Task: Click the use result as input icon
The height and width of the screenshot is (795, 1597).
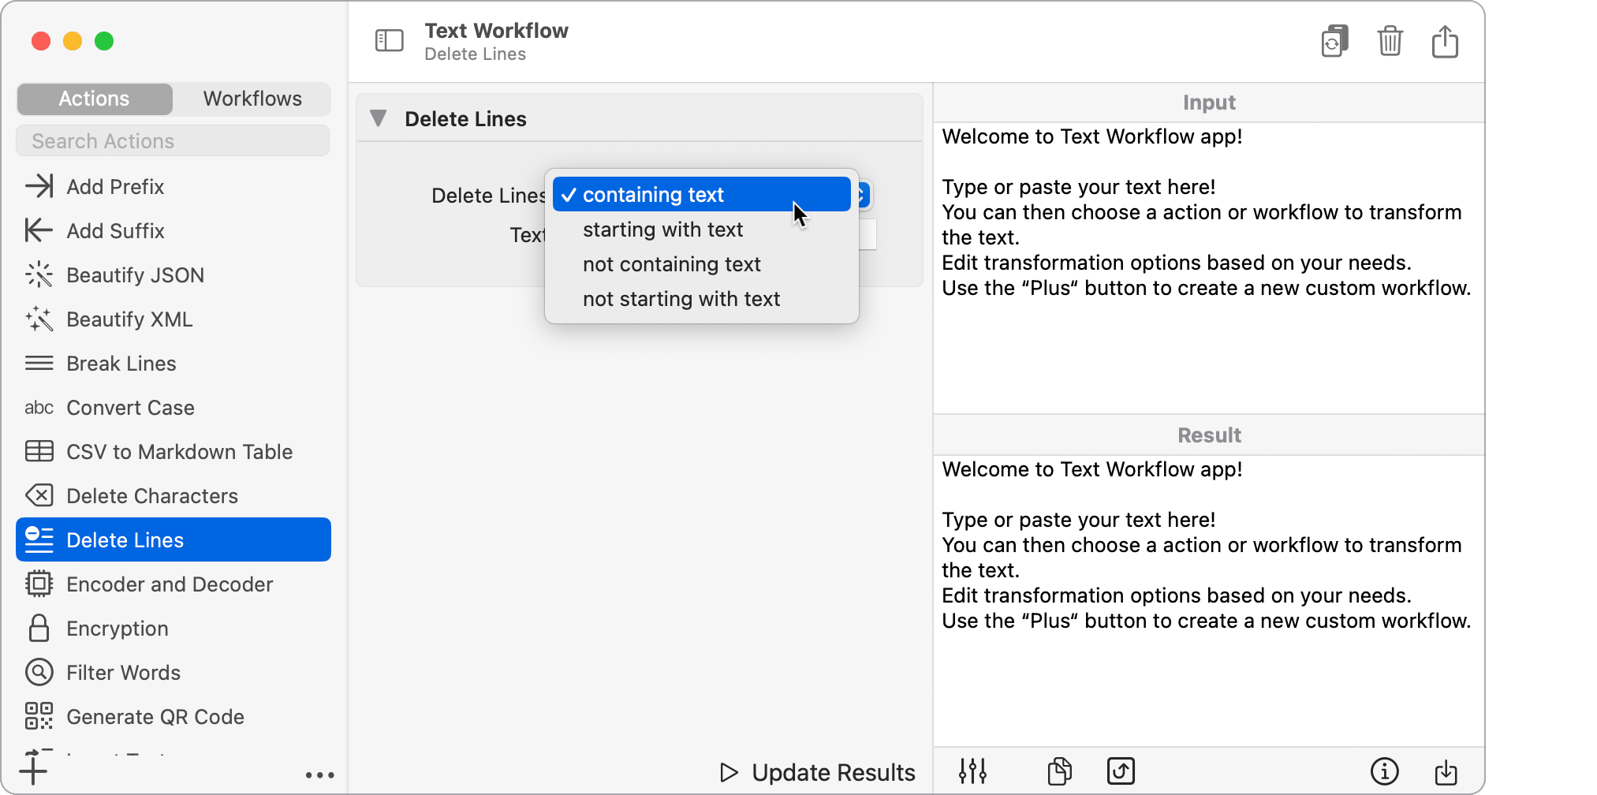Action: coord(1121,771)
